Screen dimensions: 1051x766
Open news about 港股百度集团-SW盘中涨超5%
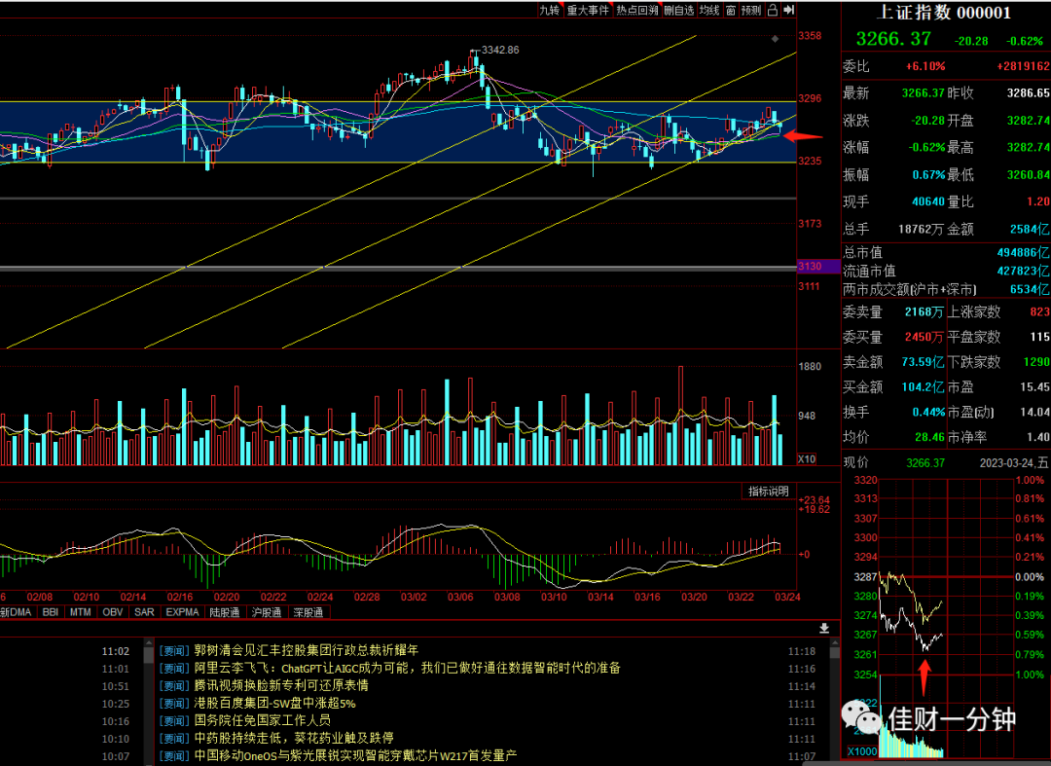[274, 703]
